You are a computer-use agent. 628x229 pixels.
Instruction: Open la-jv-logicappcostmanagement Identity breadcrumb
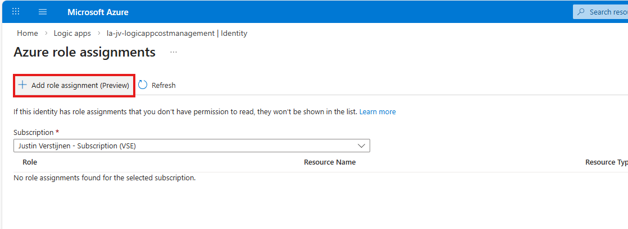coord(176,34)
